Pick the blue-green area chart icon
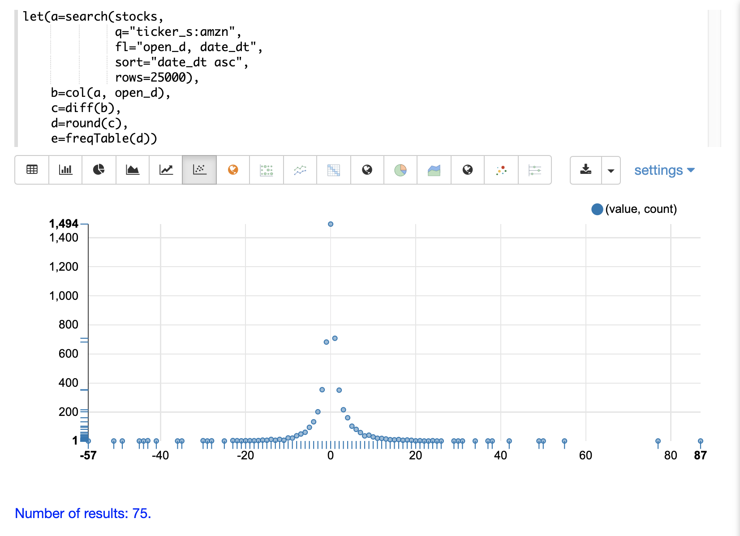Viewport: 740px width, 536px height. click(434, 170)
